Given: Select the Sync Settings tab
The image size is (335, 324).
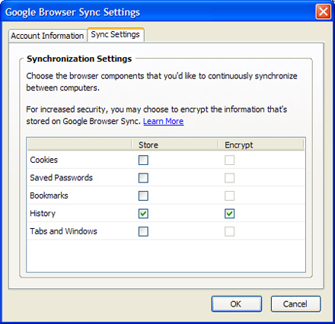Looking at the screenshot, I should pos(116,34).
